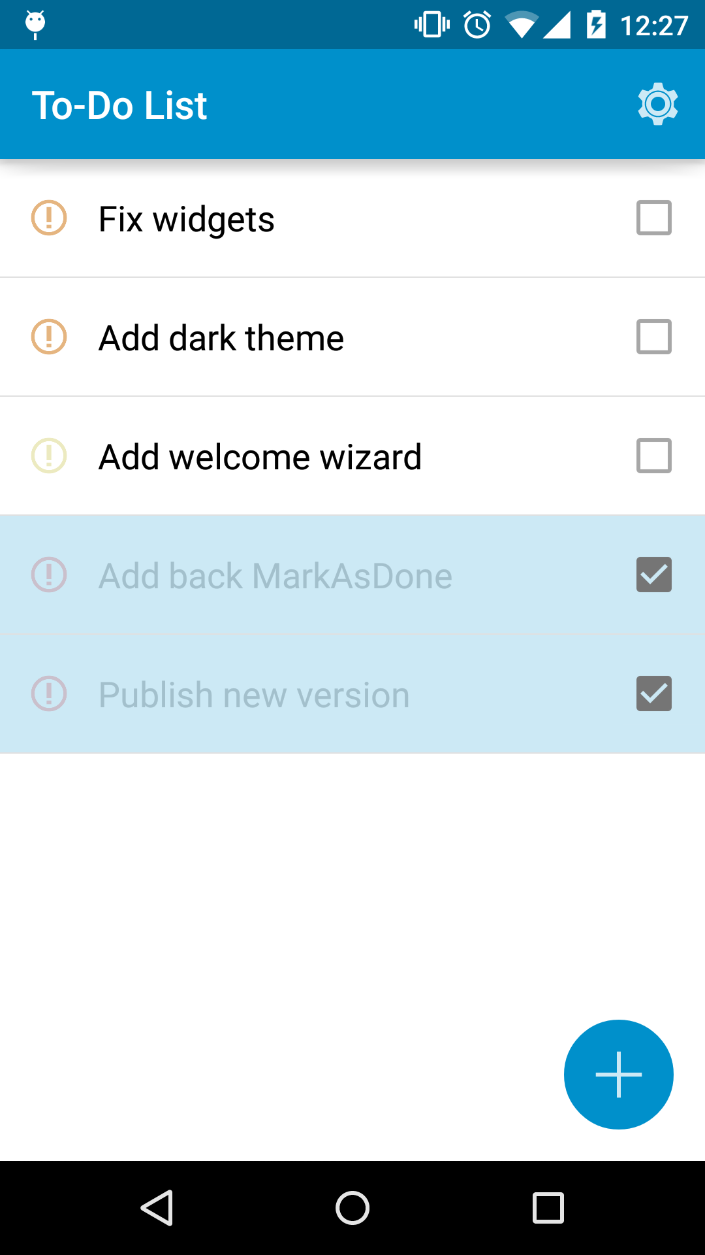Open the Fix widgets task
The image size is (705, 1255).
click(x=352, y=218)
